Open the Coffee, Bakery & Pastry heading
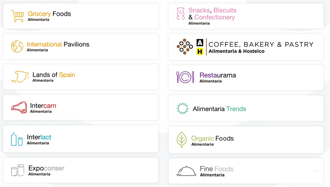330x187 pixels. click(x=261, y=44)
